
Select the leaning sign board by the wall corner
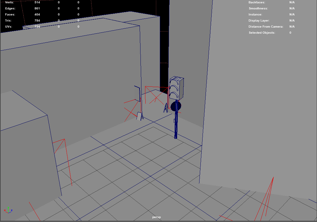coord(140,116)
